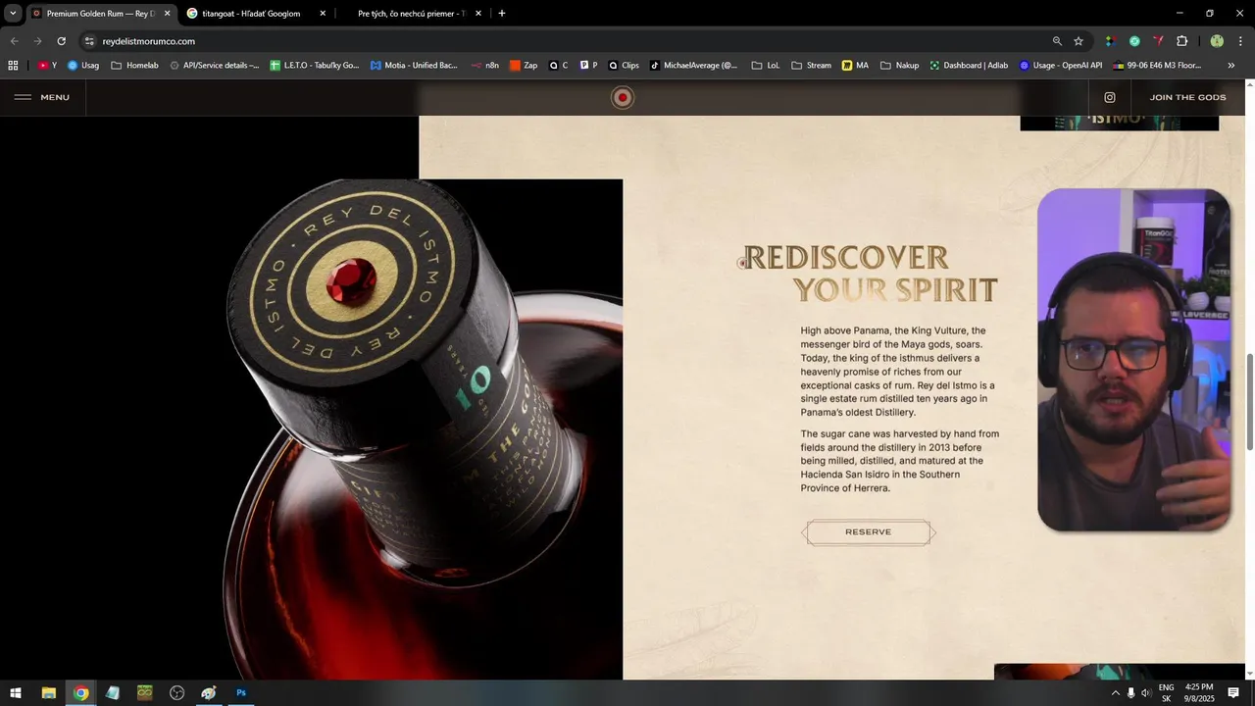Click the JOIN THE GODS link
The height and width of the screenshot is (706, 1255).
(1187, 97)
